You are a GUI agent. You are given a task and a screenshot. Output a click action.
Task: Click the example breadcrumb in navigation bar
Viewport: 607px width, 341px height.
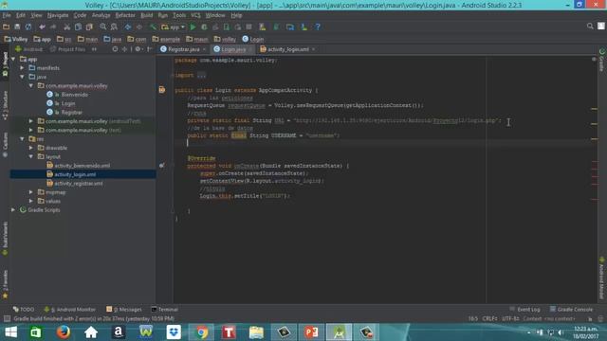coord(166,39)
